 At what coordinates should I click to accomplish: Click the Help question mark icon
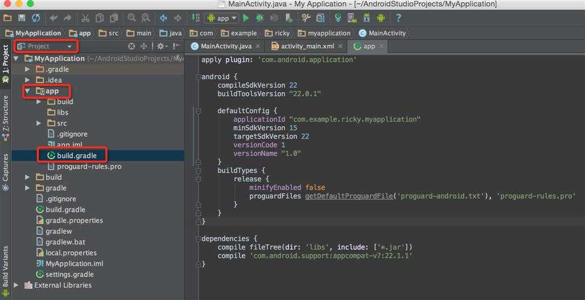click(x=398, y=18)
